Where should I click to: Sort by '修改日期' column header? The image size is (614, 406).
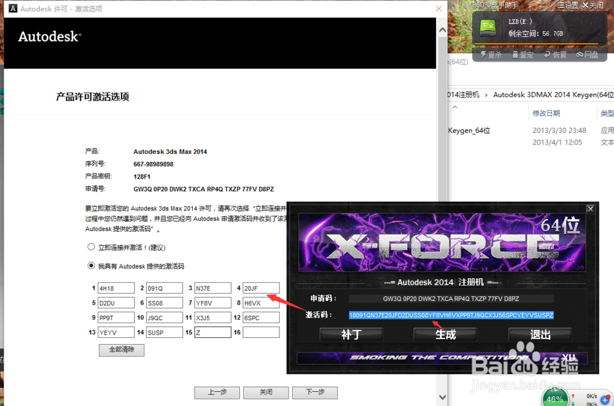point(546,113)
